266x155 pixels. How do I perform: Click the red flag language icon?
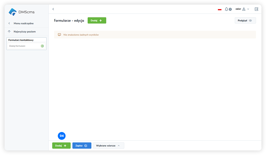coord(219,9)
